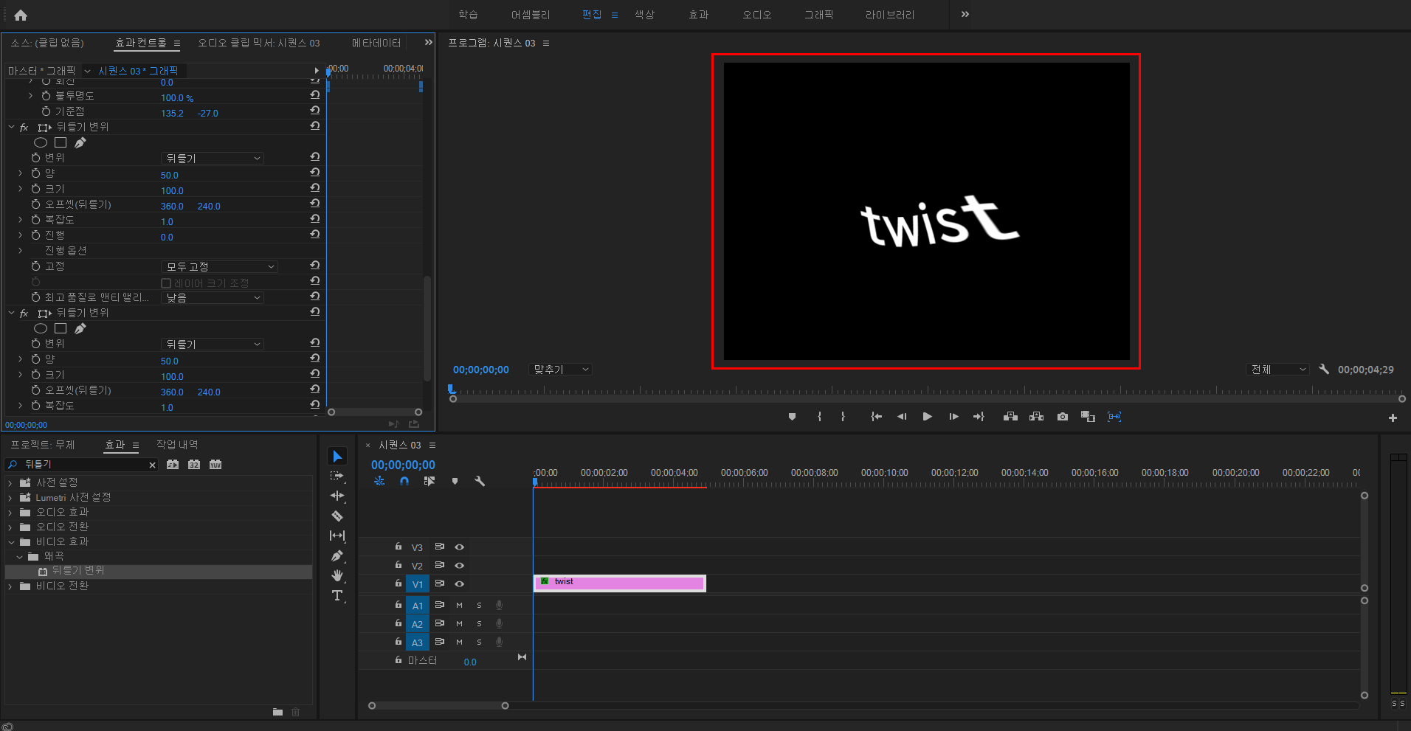Screen dimensions: 1411x731
Task: Toggle V1 track output eye
Action: (459, 583)
